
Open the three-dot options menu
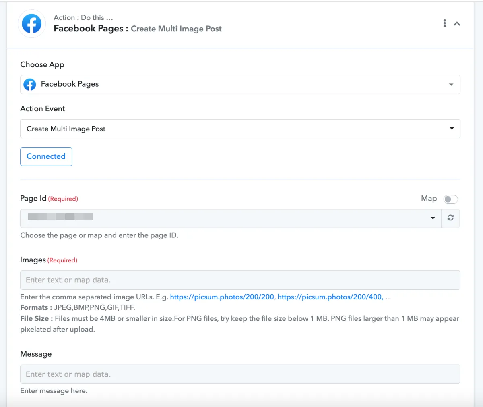point(445,23)
